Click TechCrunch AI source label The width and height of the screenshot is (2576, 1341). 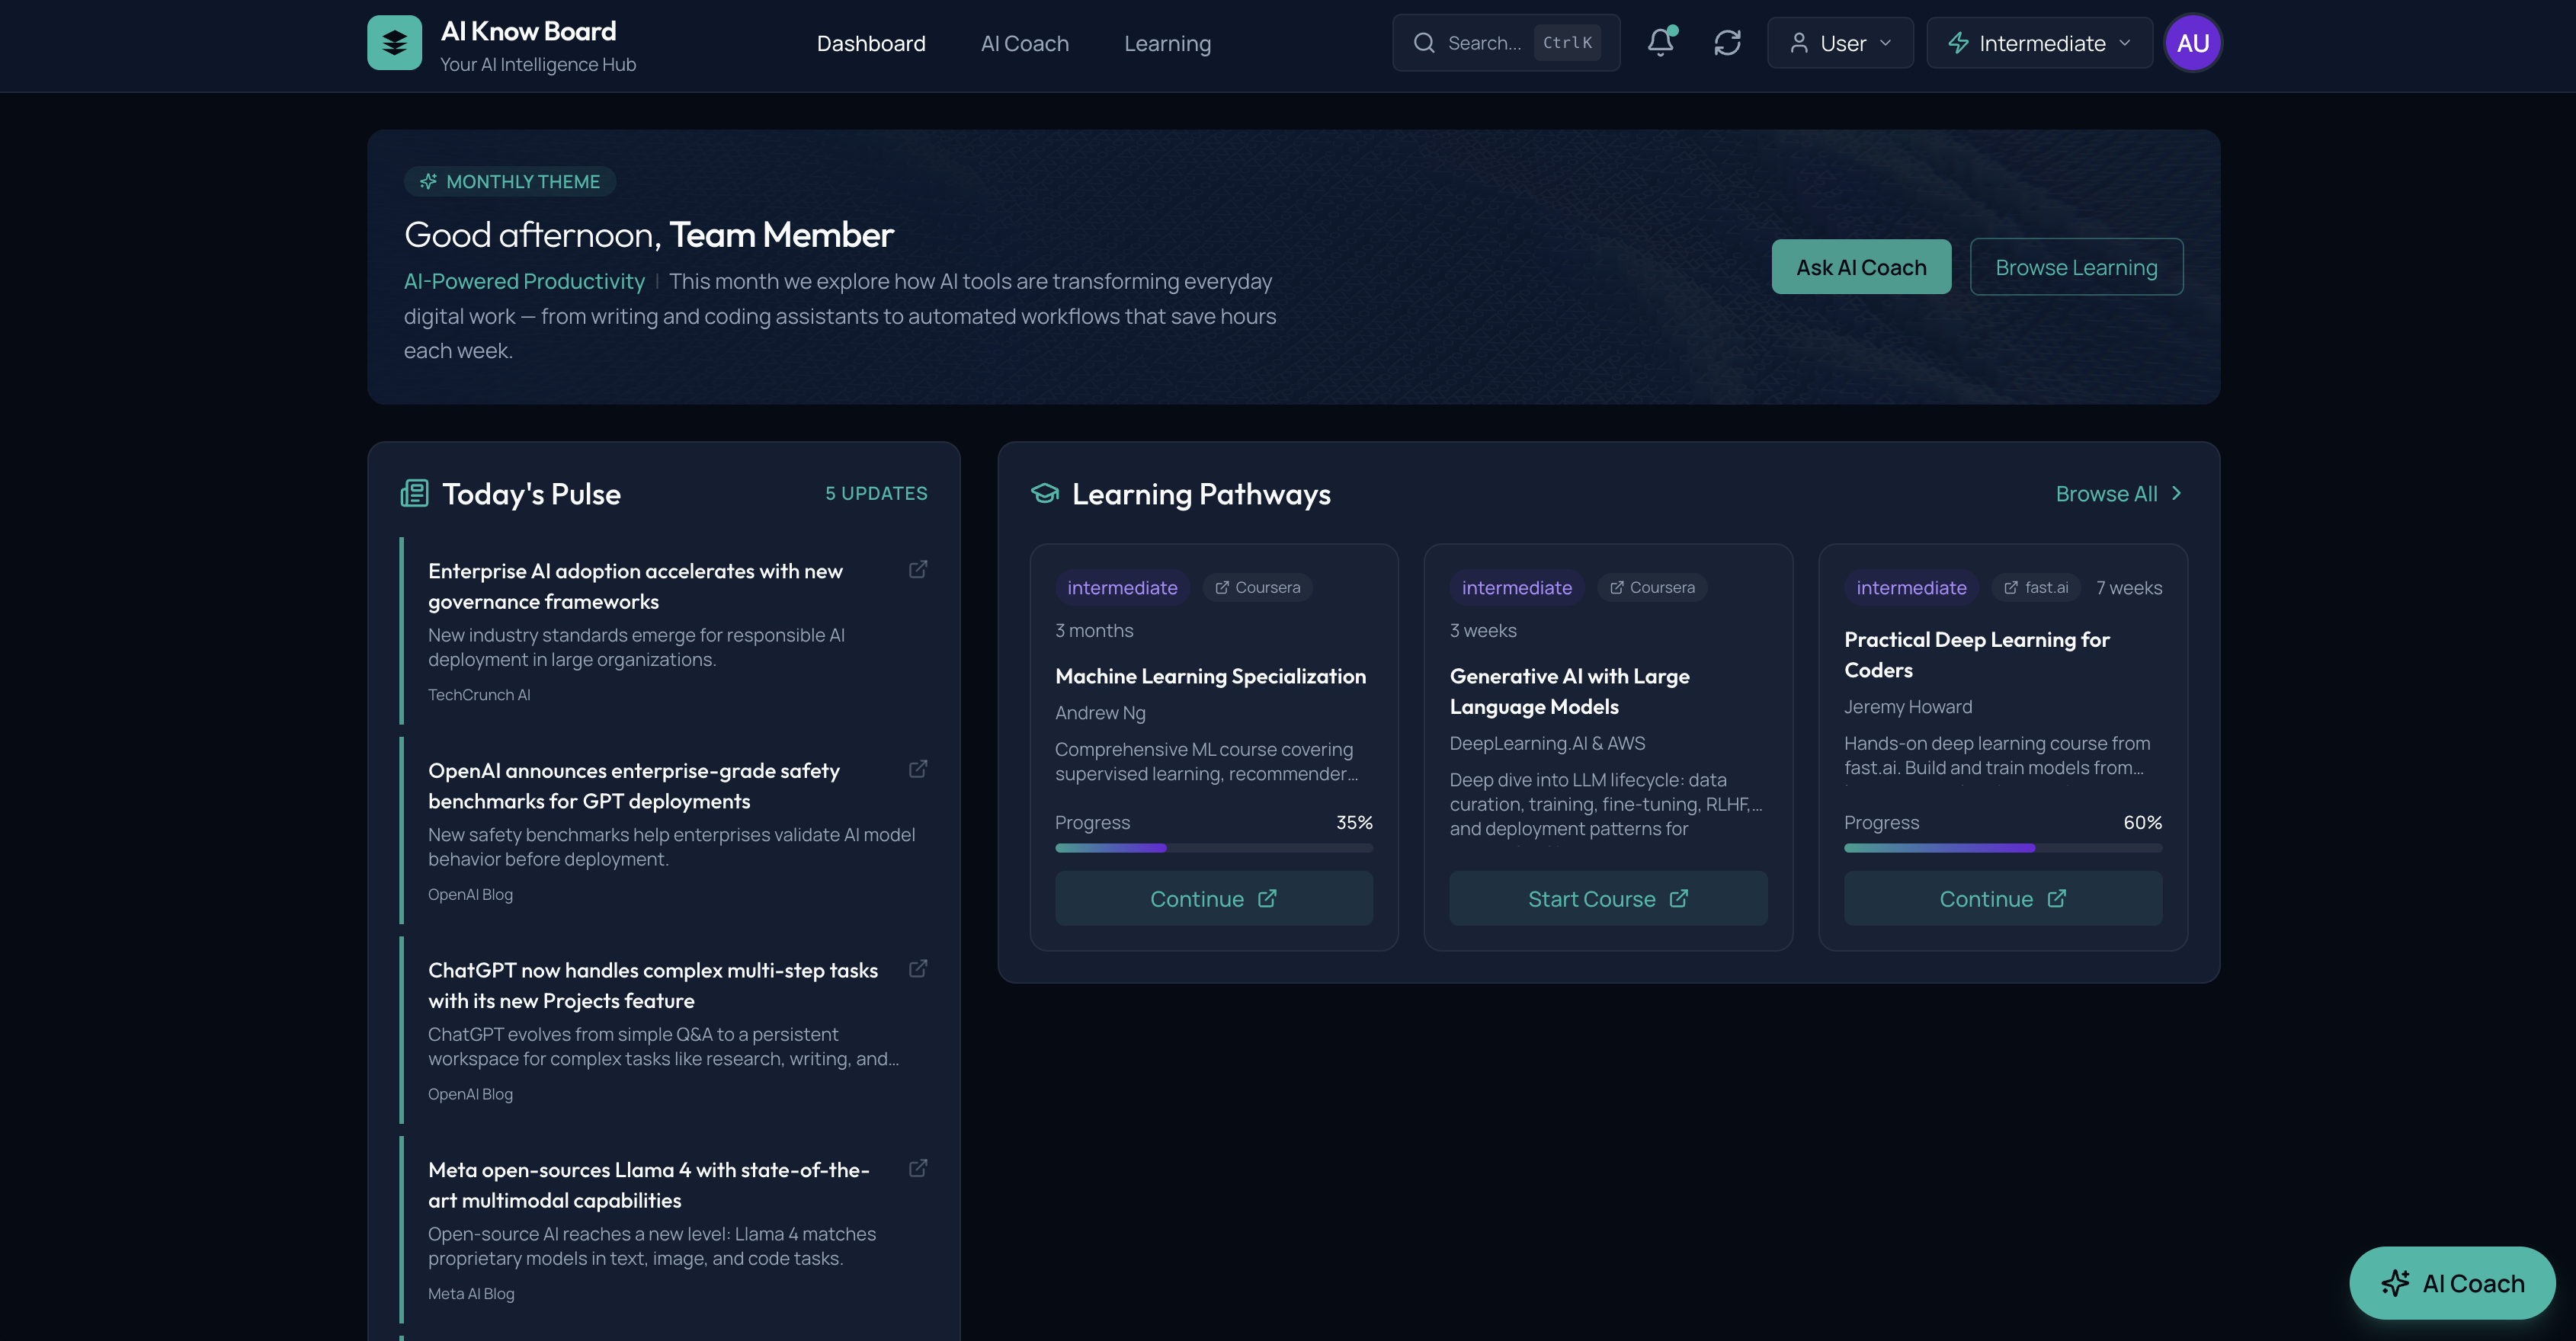[479, 694]
